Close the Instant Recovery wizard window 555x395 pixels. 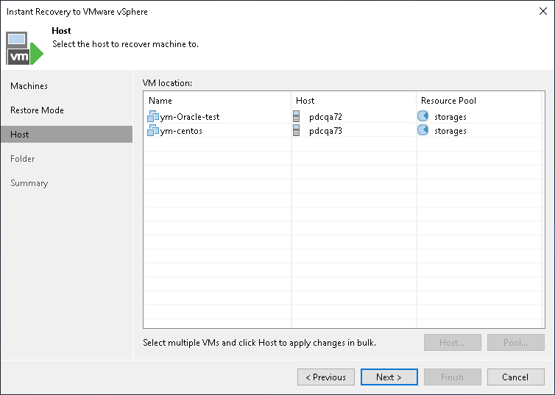coord(543,11)
